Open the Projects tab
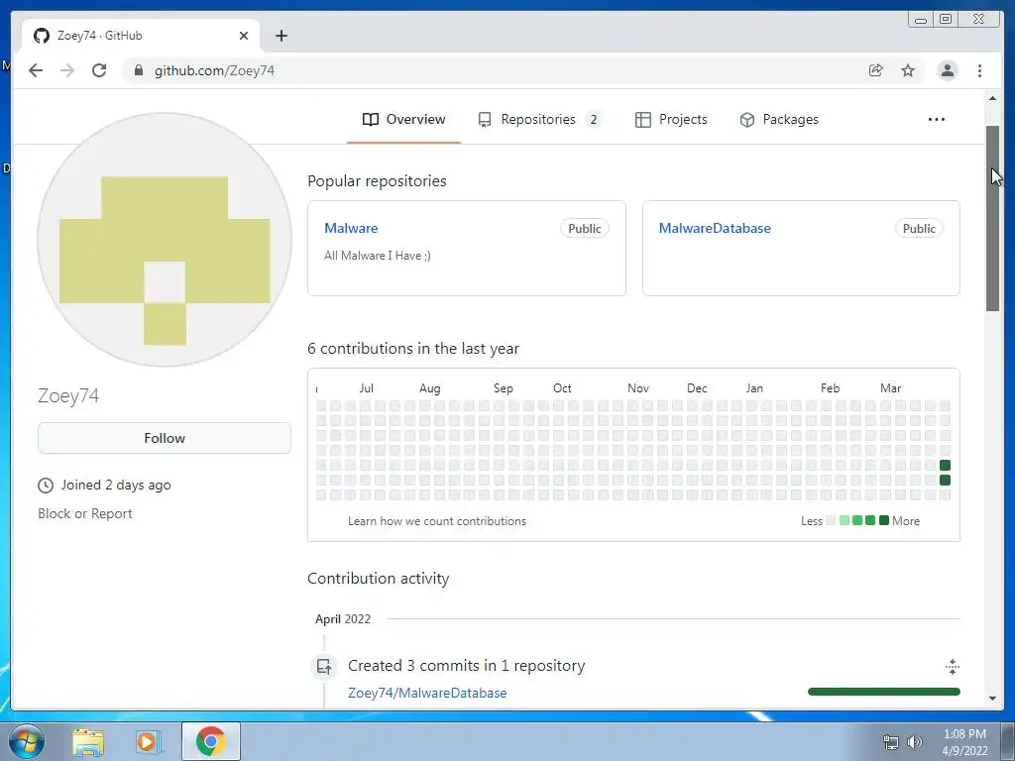 pyautogui.click(x=671, y=120)
